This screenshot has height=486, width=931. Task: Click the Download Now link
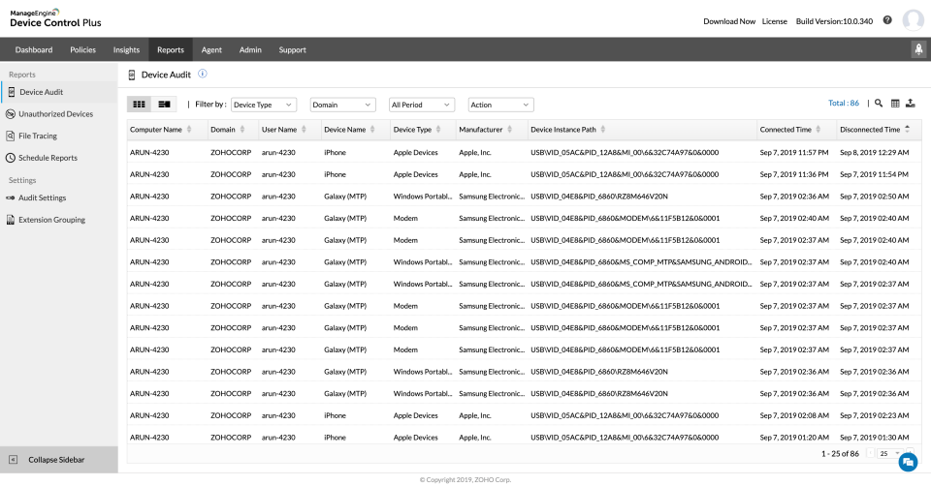[x=729, y=21]
